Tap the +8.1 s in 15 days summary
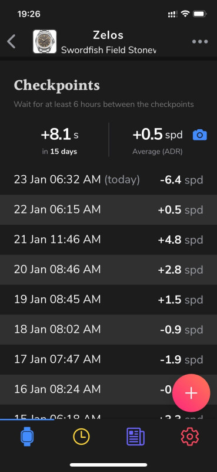The width and height of the screenshot is (217, 472). 59,140
